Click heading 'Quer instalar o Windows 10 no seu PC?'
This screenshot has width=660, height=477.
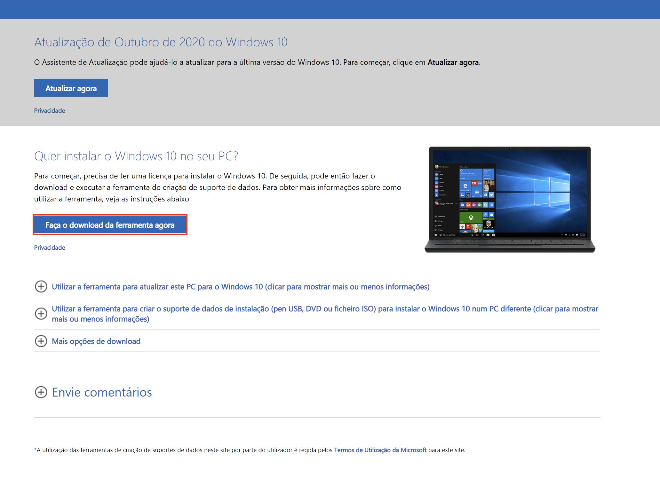[136, 156]
